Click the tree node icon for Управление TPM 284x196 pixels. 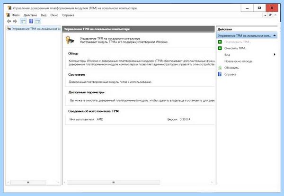tap(9, 28)
